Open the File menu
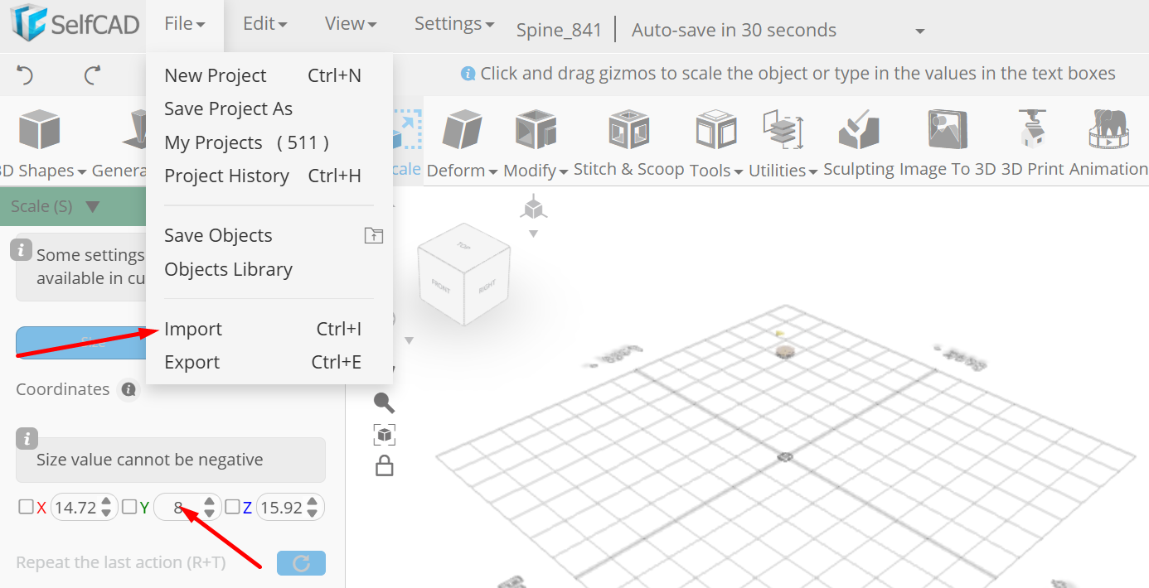This screenshot has width=1149, height=588. (x=184, y=24)
